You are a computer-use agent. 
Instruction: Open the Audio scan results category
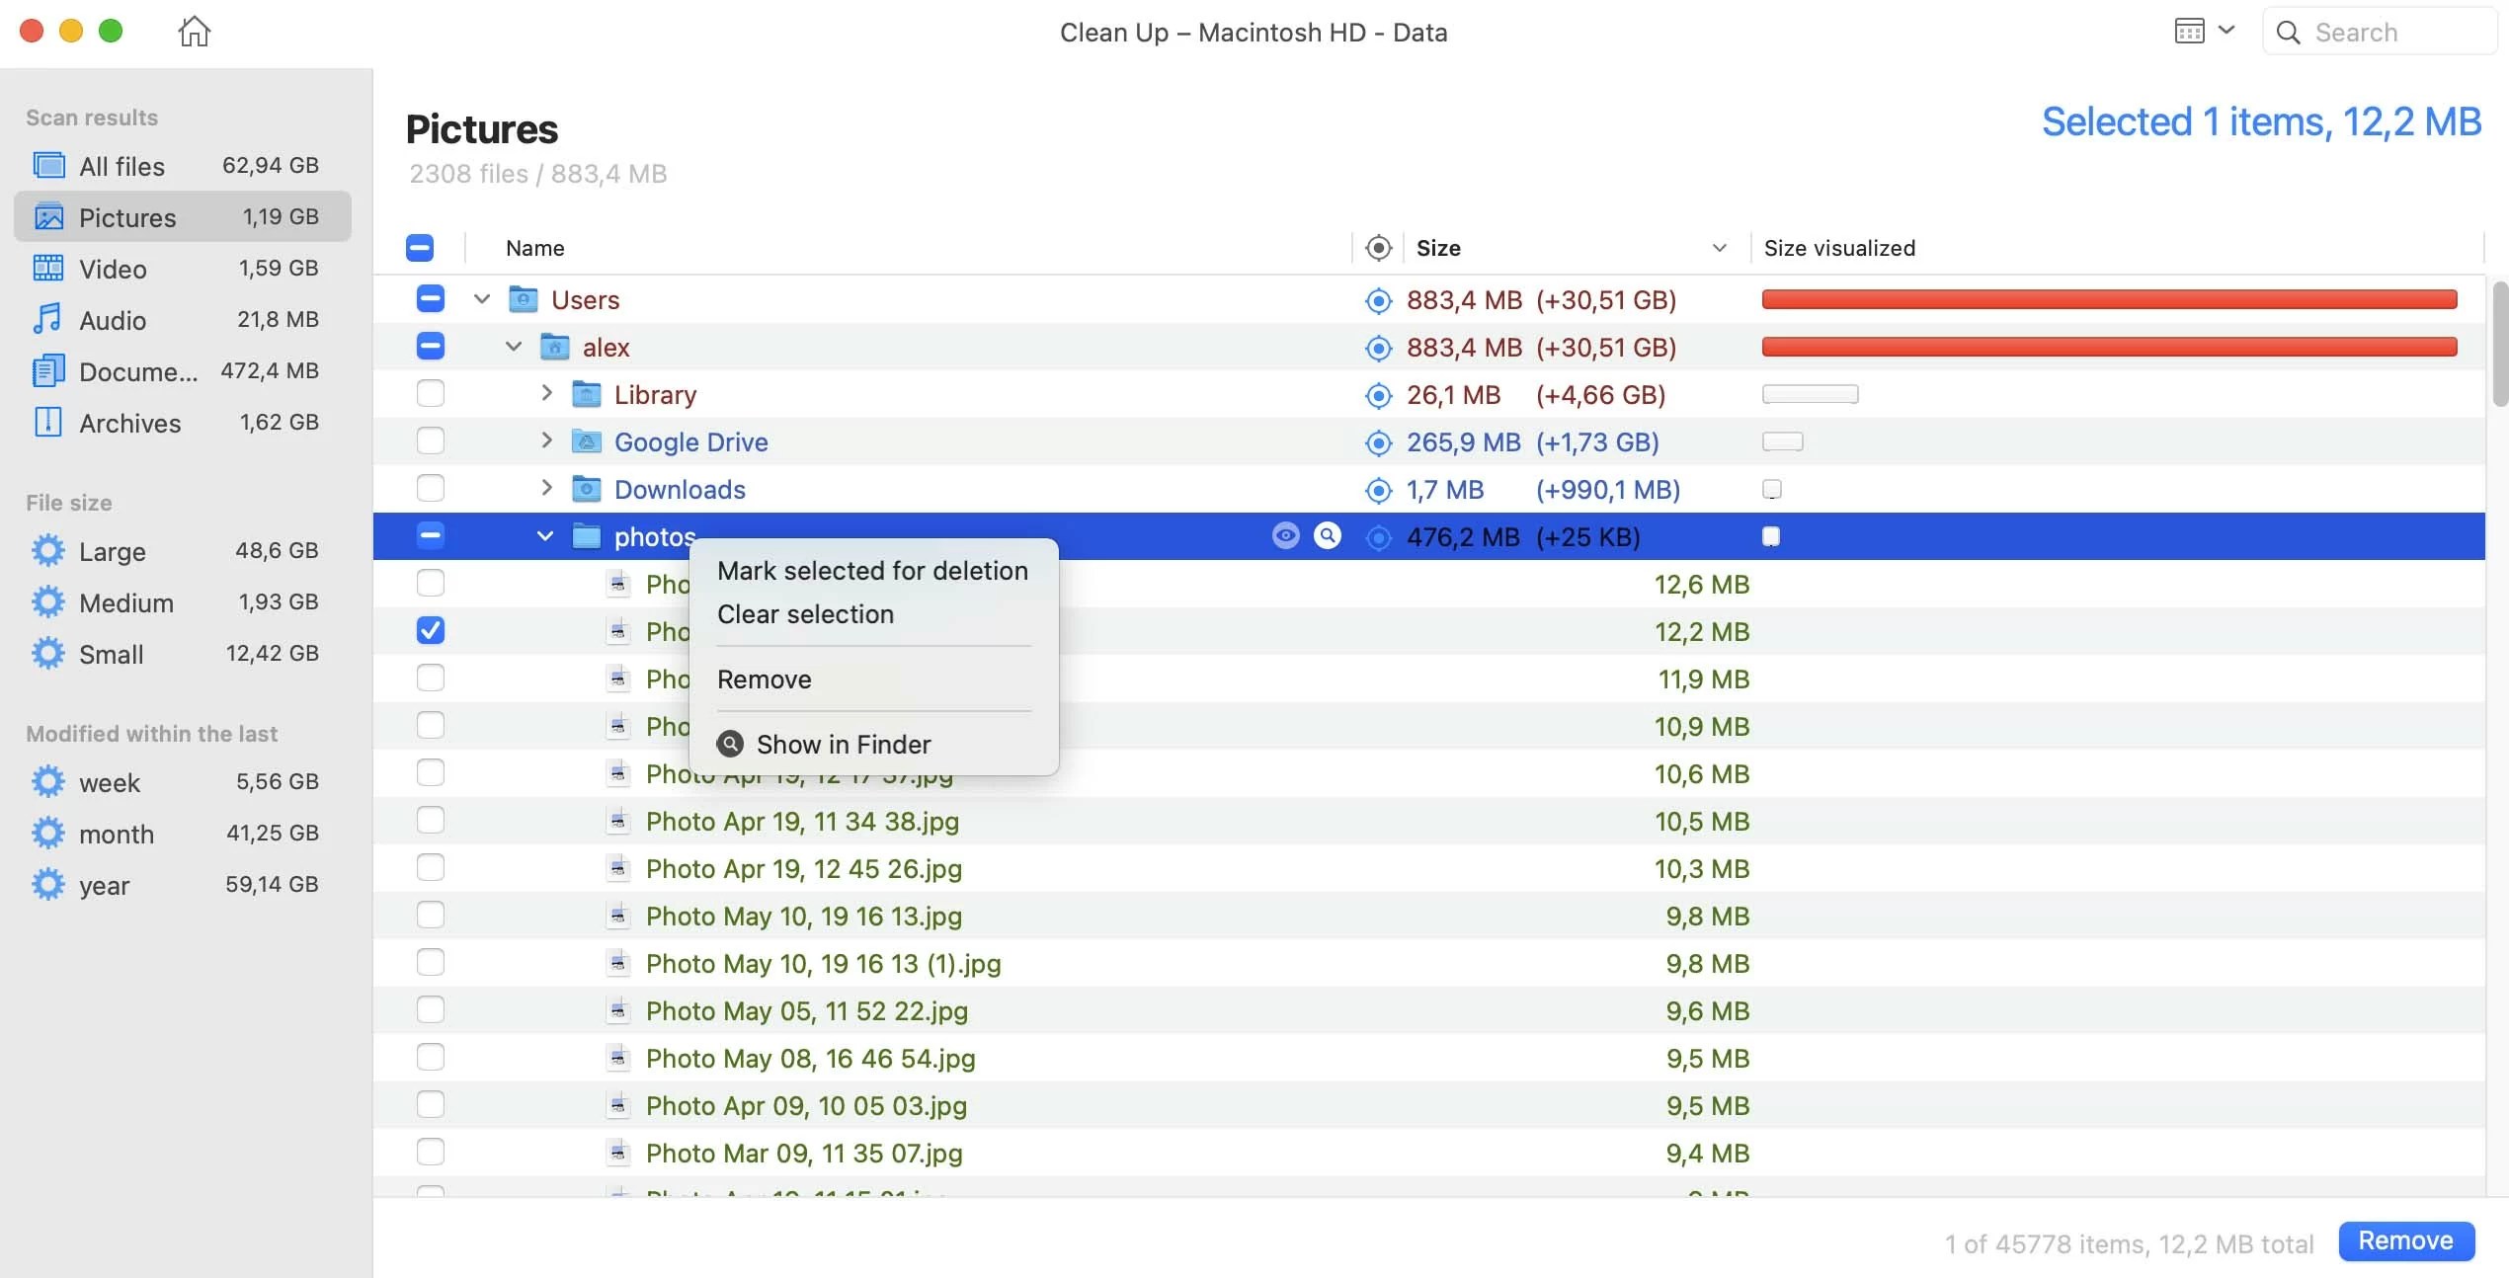tap(115, 320)
